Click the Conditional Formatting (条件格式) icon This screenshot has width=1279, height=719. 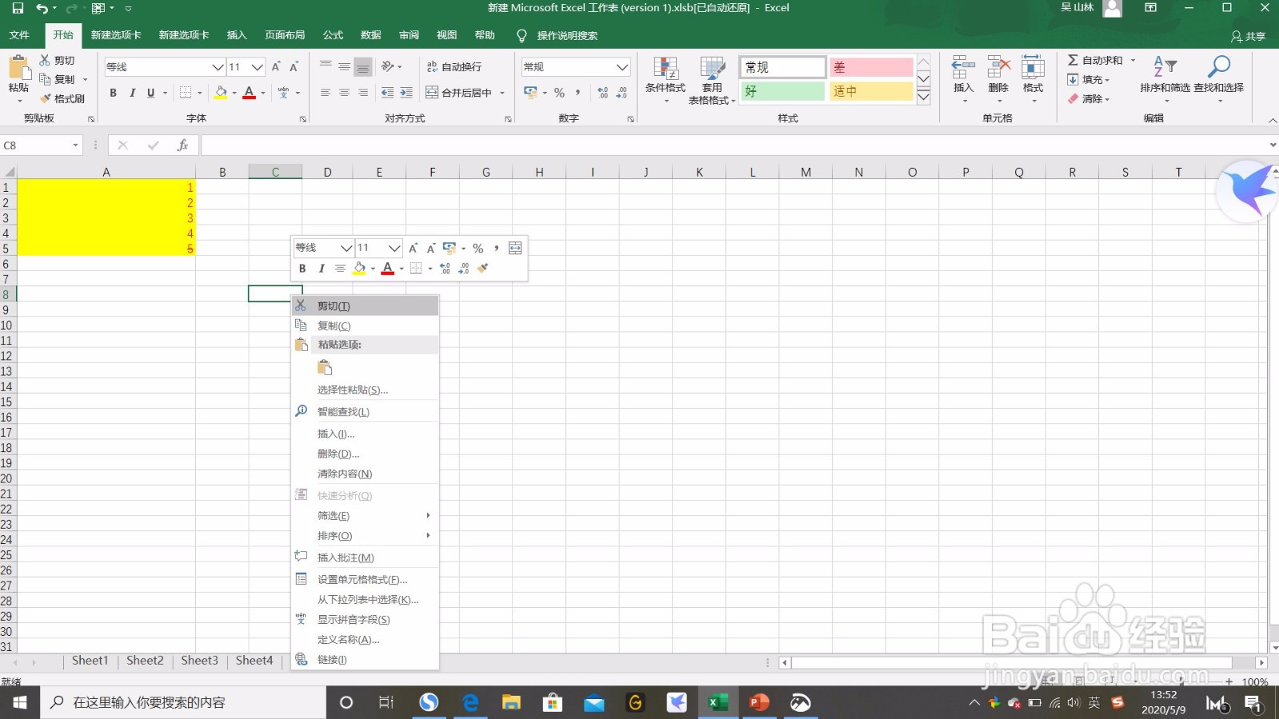[x=665, y=67]
